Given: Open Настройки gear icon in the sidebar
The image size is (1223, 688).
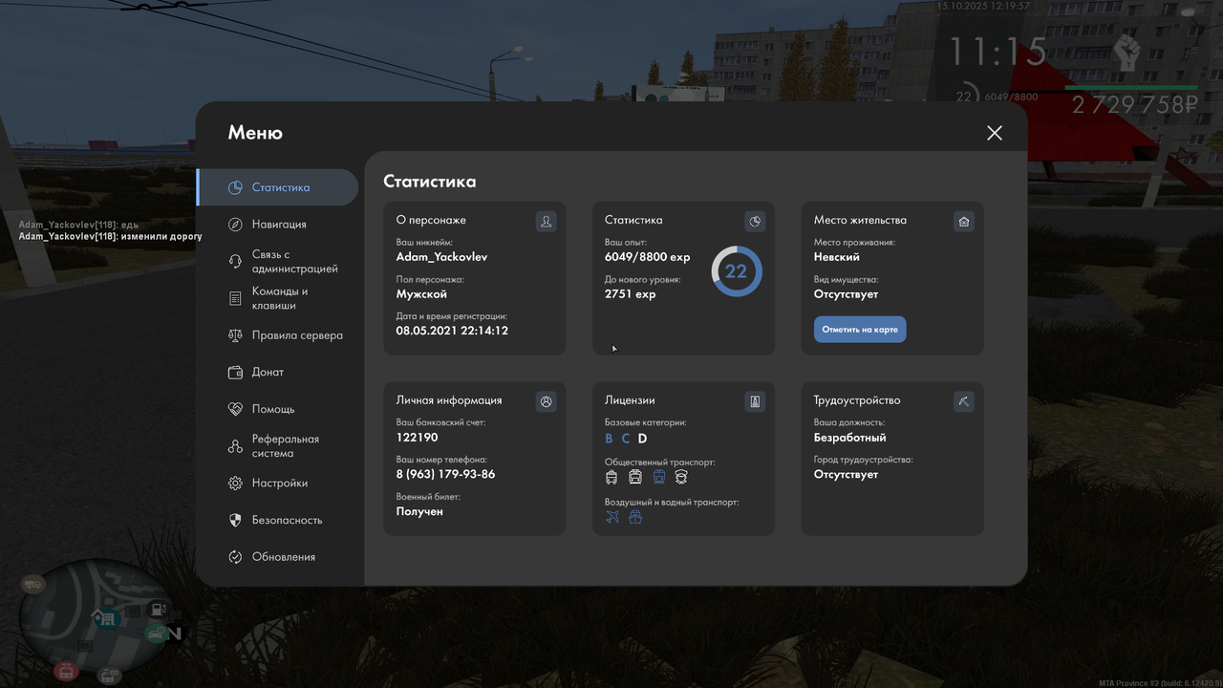Looking at the screenshot, I should click(x=234, y=483).
